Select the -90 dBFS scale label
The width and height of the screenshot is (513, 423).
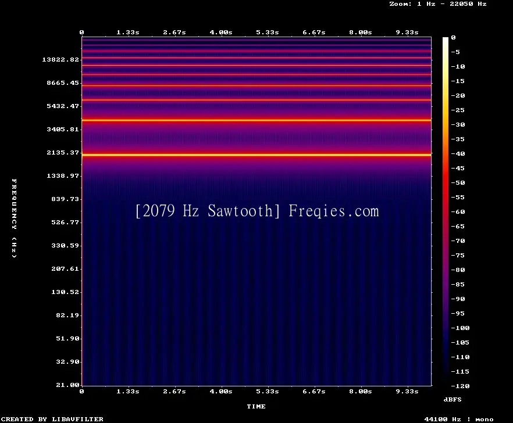click(458, 299)
